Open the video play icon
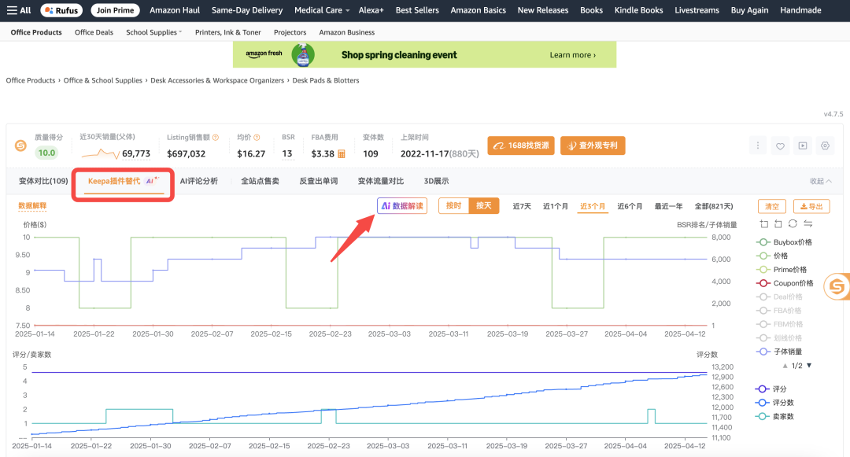The width and height of the screenshot is (850, 457). click(x=802, y=146)
